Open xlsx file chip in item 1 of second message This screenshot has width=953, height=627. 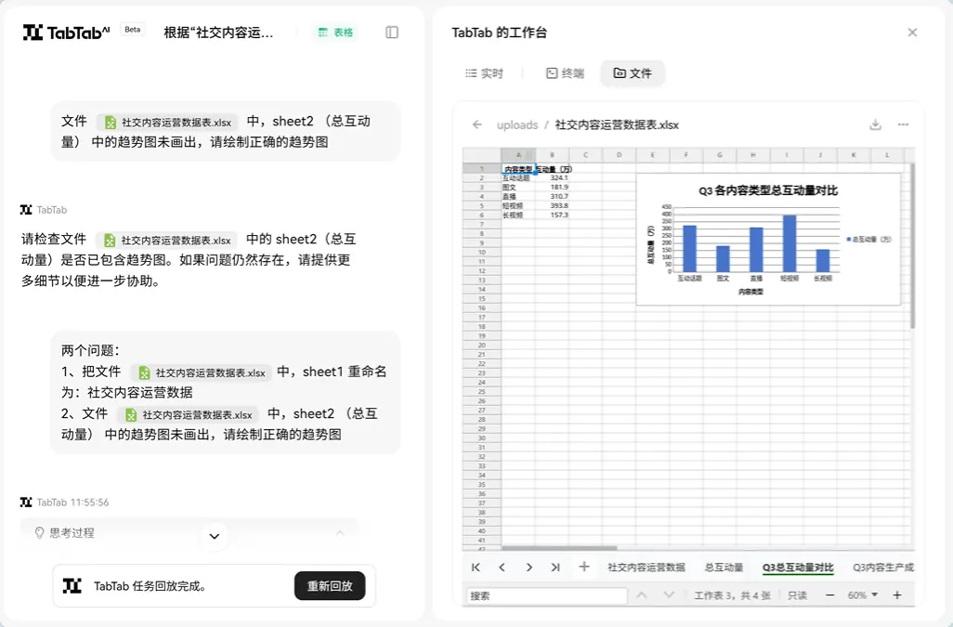click(202, 372)
